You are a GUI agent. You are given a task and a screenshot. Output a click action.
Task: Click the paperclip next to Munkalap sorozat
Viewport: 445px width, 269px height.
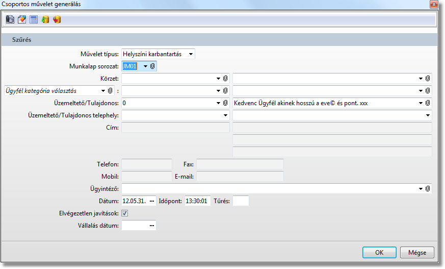coord(152,66)
